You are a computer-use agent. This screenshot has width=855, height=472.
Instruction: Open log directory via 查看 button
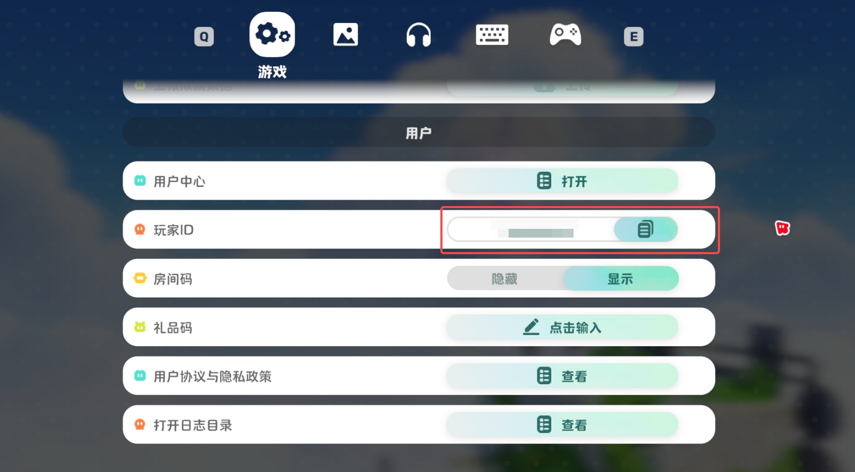(562, 425)
